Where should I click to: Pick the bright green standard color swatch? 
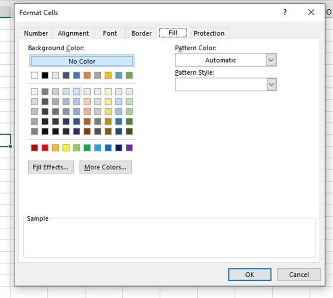(x=87, y=148)
